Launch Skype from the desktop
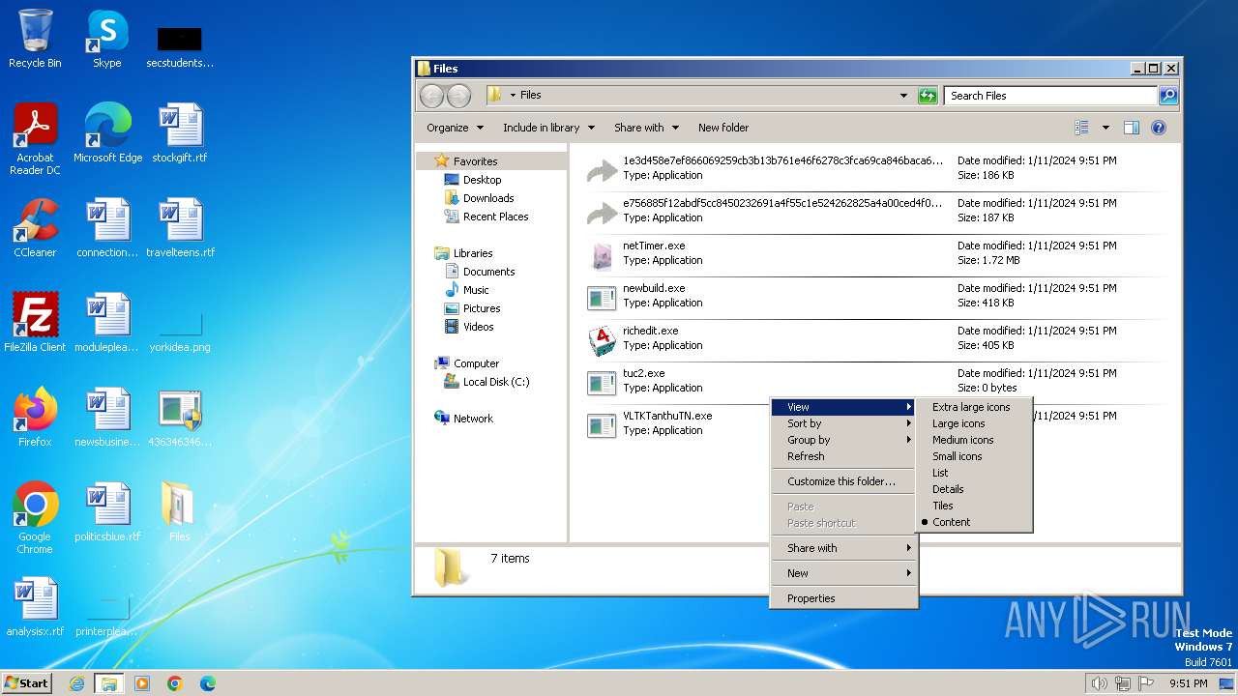1238x696 pixels. pos(107,39)
